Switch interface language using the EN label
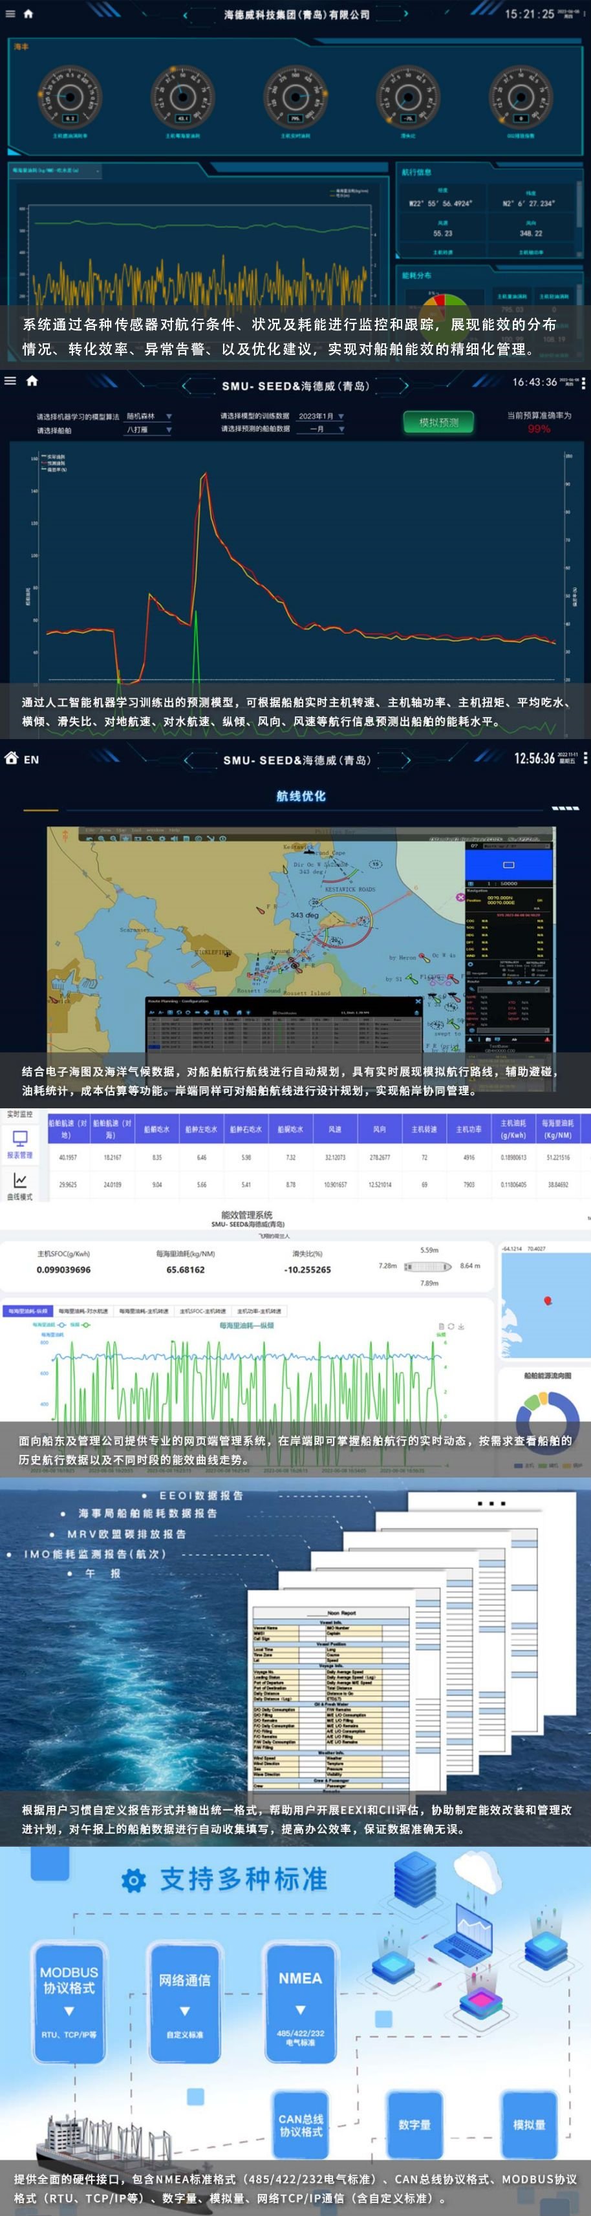This screenshot has width=591, height=2216. [31, 760]
